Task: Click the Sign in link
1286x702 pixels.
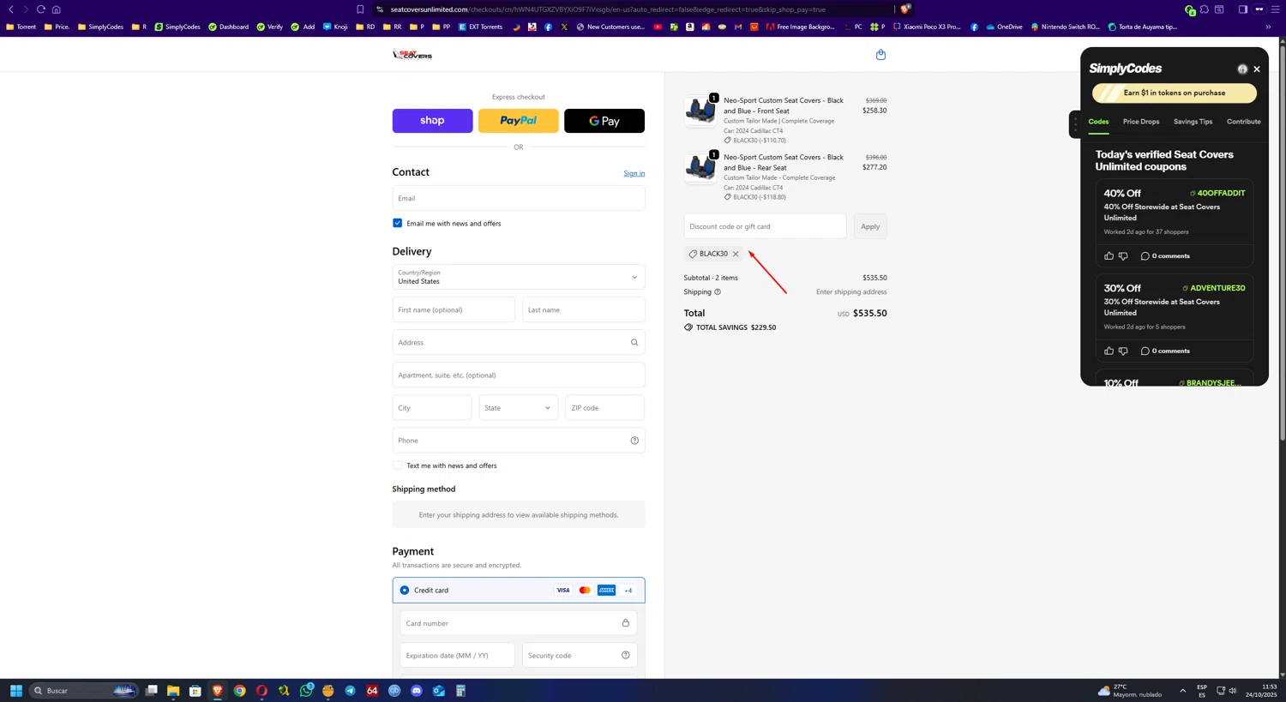Action: (634, 173)
